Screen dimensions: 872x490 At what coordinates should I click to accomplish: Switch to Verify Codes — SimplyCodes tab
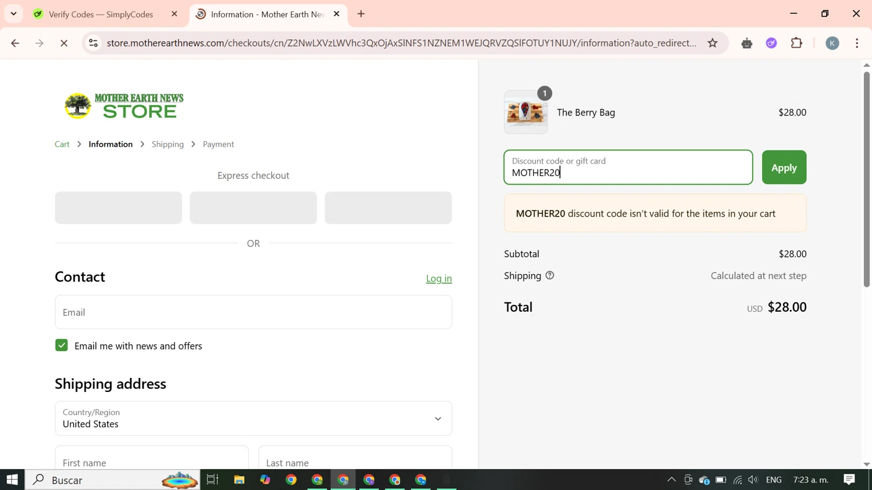(101, 14)
